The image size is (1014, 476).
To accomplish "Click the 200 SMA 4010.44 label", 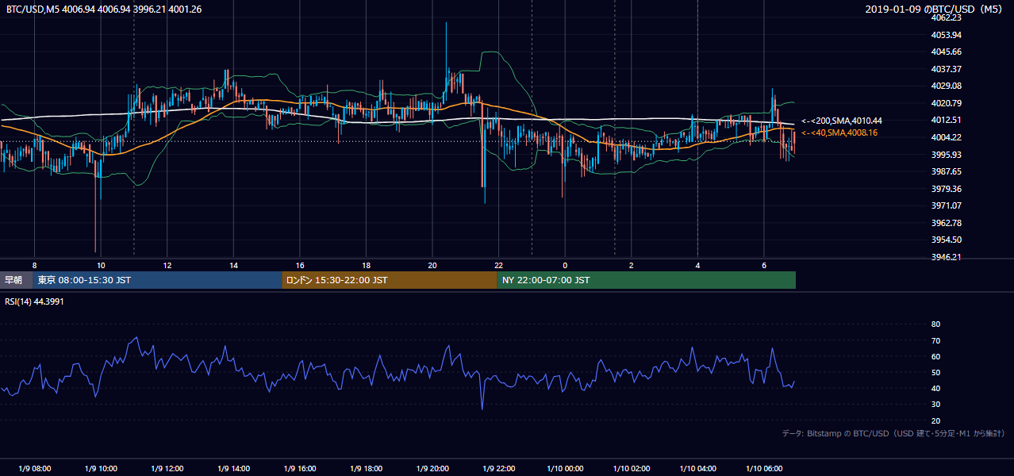I will 842,121.
